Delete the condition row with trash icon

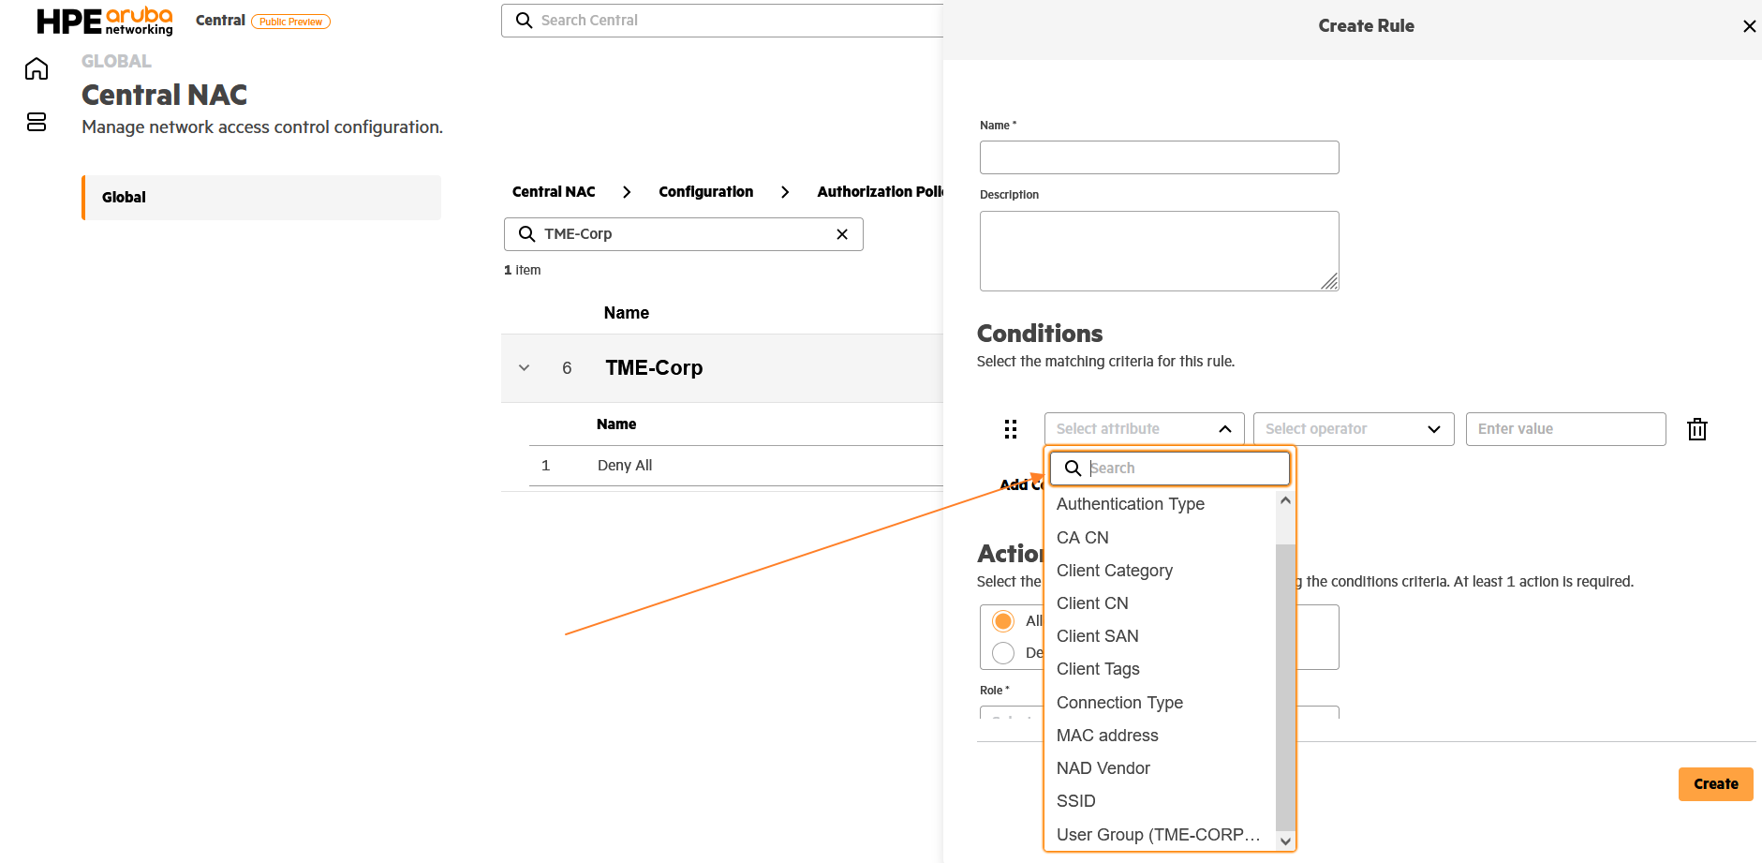point(1696,429)
